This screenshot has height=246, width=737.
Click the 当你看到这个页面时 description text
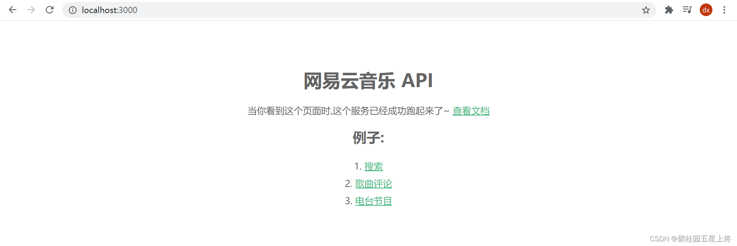[349, 111]
